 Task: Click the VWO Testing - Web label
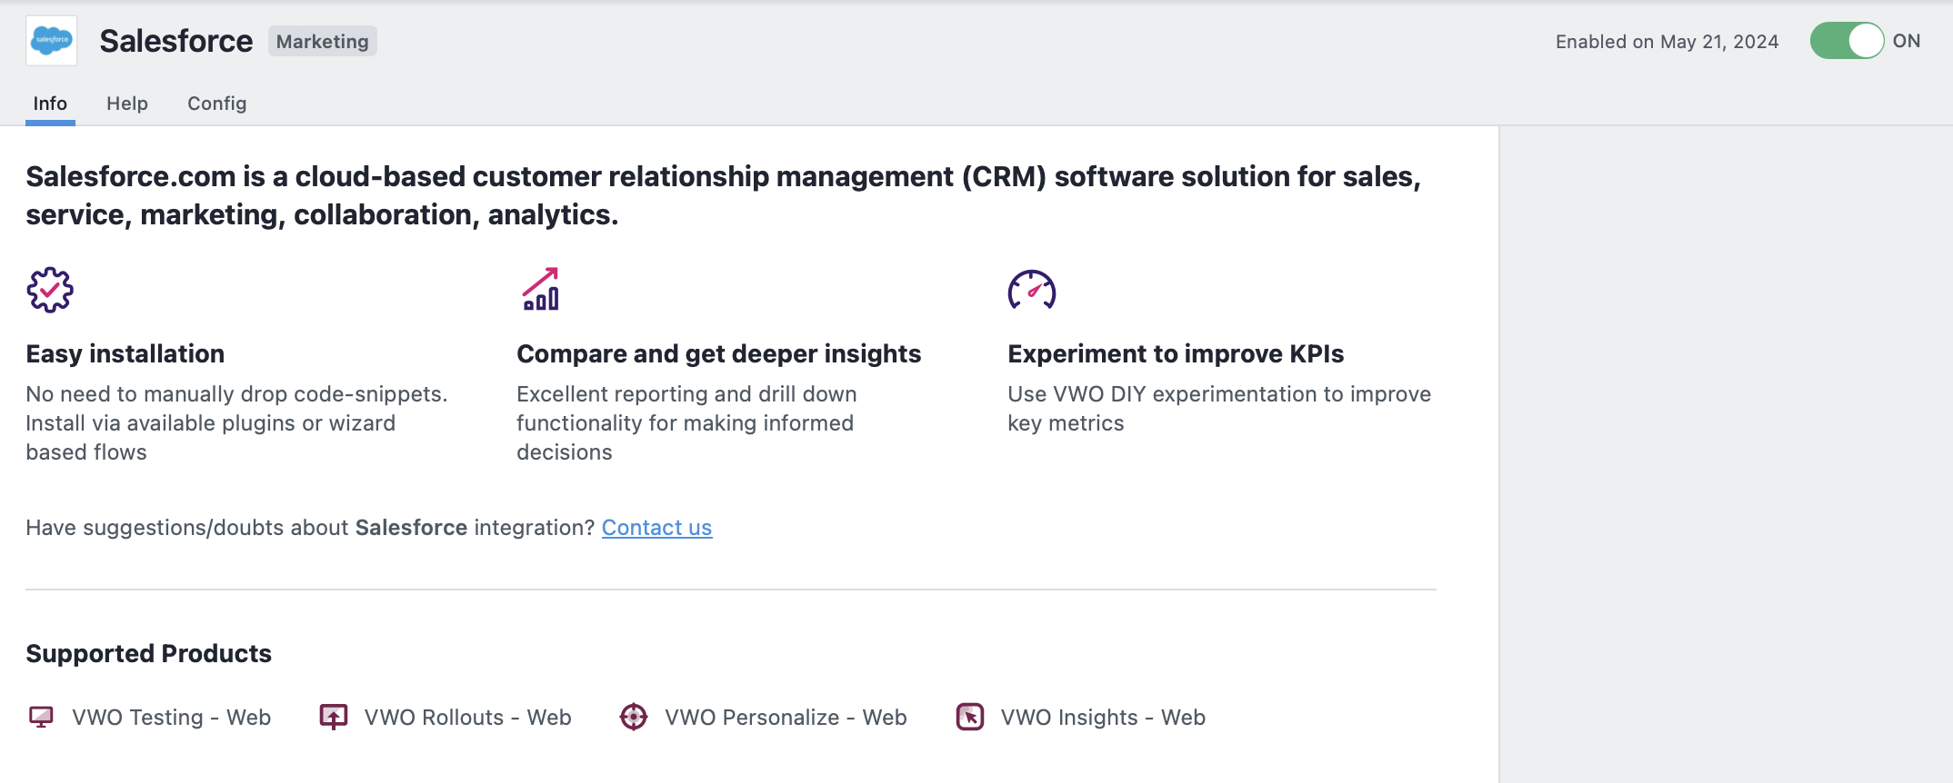[x=172, y=718]
